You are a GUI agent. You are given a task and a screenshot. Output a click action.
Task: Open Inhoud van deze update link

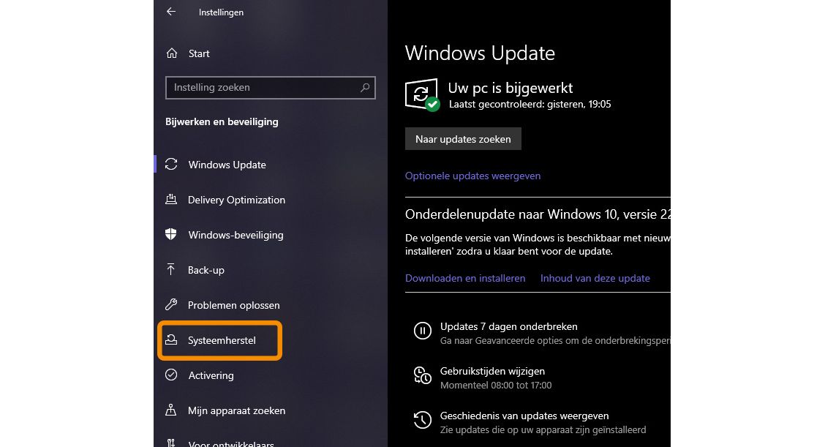[595, 278]
